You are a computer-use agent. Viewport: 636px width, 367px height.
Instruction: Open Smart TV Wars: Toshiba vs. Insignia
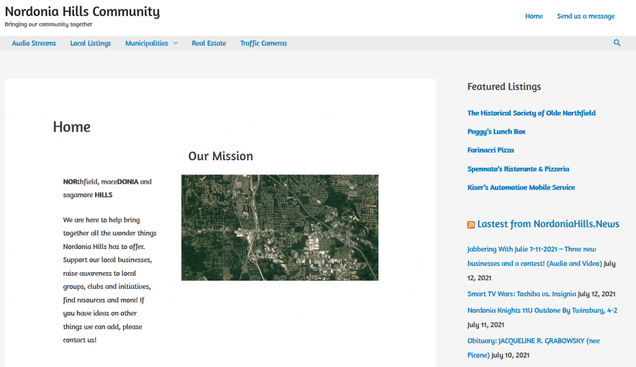(522, 294)
